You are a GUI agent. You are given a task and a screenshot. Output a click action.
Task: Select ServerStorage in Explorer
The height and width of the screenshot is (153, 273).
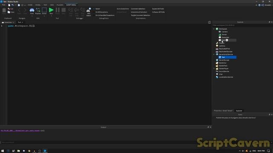pyautogui.click(x=224, y=60)
